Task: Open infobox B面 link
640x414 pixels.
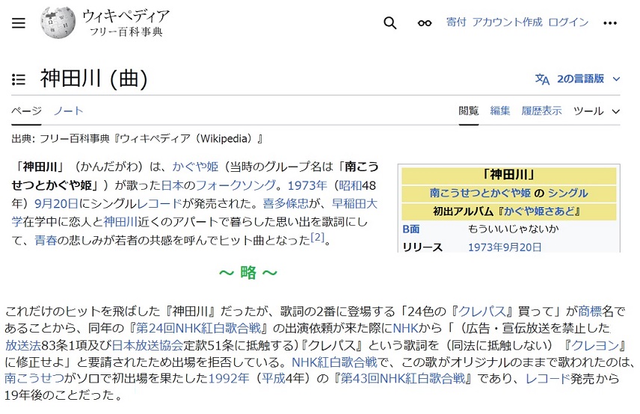Action: coord(411,229)
